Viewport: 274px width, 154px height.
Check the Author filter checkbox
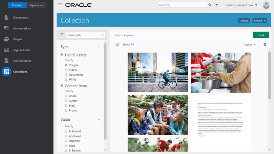pyautogui.click(x=66, y=101)
